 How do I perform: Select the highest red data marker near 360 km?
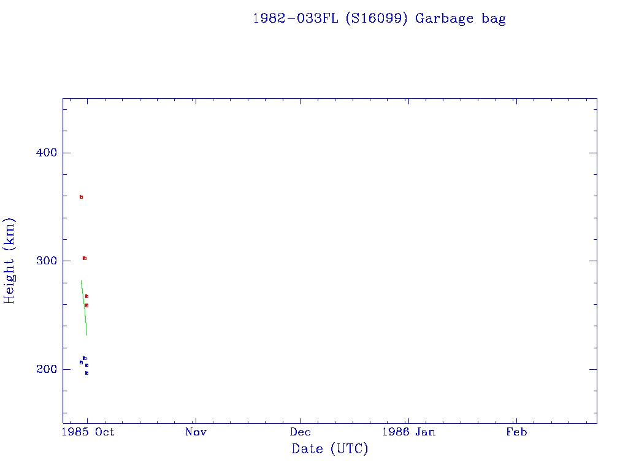[81, 197]
